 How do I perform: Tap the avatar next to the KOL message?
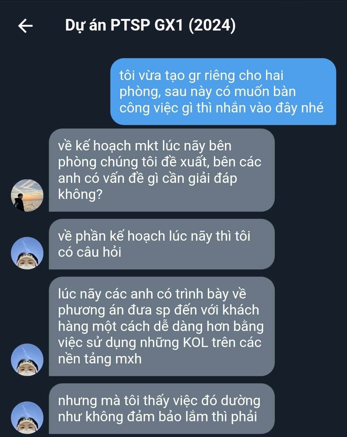click(x=27, y=360)
